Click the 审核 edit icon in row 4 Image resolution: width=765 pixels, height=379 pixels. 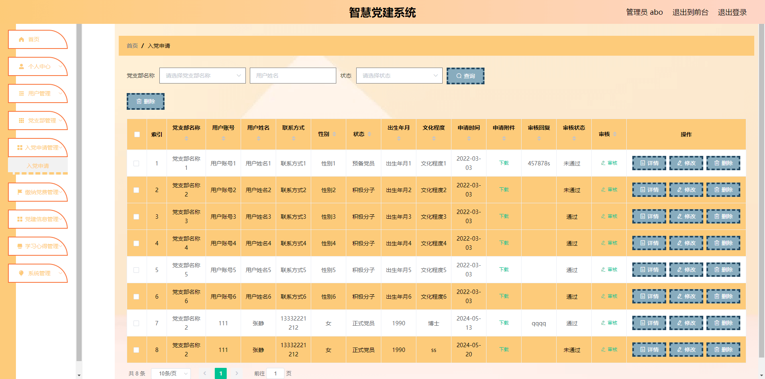[x=603, y=243]
